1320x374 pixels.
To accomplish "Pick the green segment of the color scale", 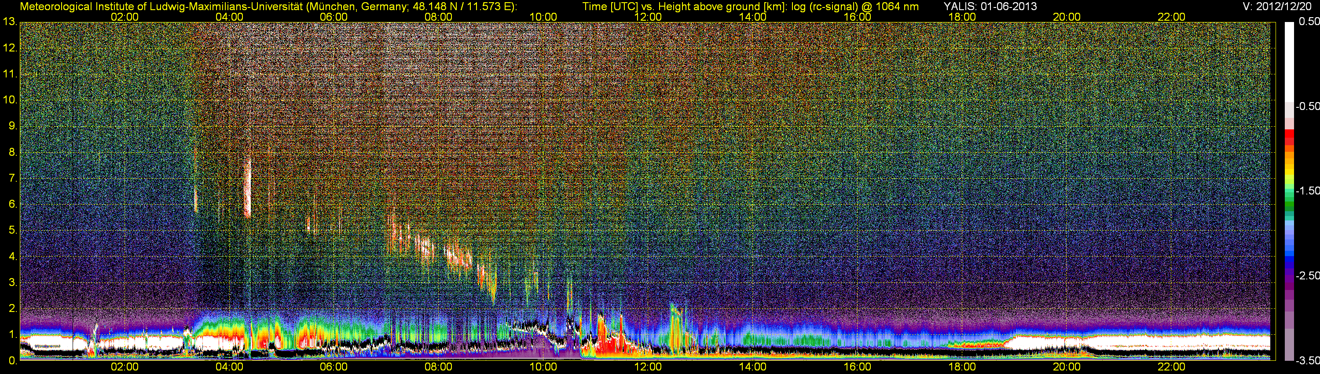I will pos(1289,203).
